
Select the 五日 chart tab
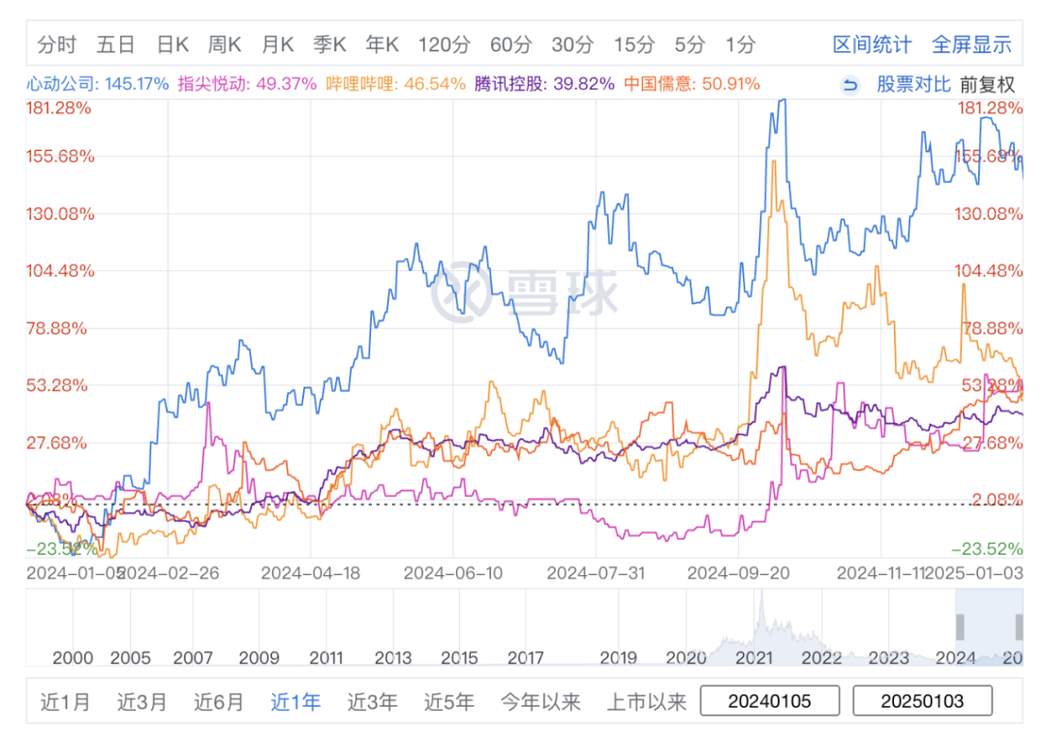point(116,45)
